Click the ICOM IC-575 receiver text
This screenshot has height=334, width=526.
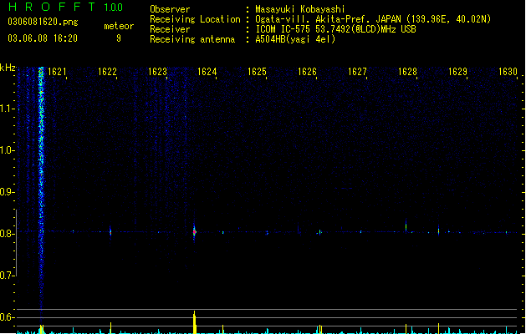coord(335,29)
